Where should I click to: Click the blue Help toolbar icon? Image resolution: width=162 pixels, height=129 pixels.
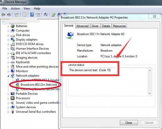32,14
